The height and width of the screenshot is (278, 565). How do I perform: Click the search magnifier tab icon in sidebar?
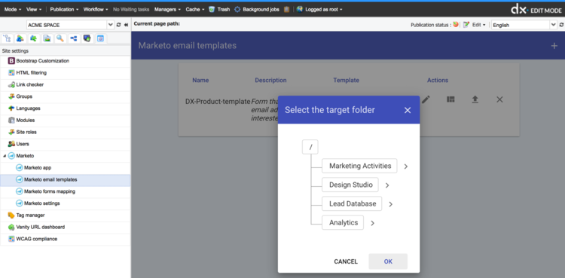tap(60, 38)
